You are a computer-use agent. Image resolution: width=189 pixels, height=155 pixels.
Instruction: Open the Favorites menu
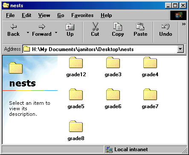click(x=82, y=15)
